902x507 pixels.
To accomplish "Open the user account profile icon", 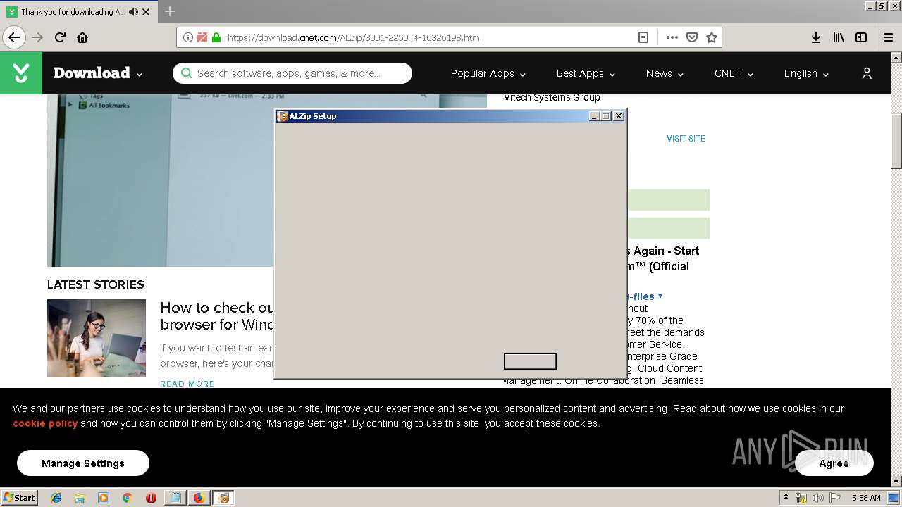I will point(867,73).
